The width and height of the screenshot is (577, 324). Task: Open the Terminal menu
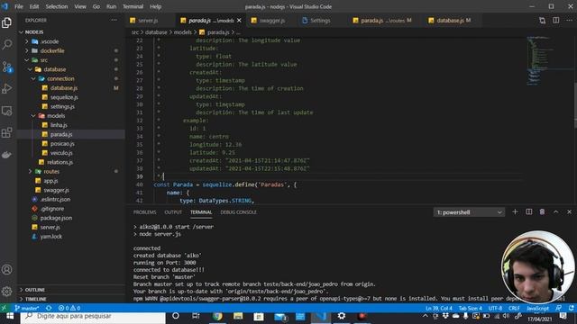[133, 6]
